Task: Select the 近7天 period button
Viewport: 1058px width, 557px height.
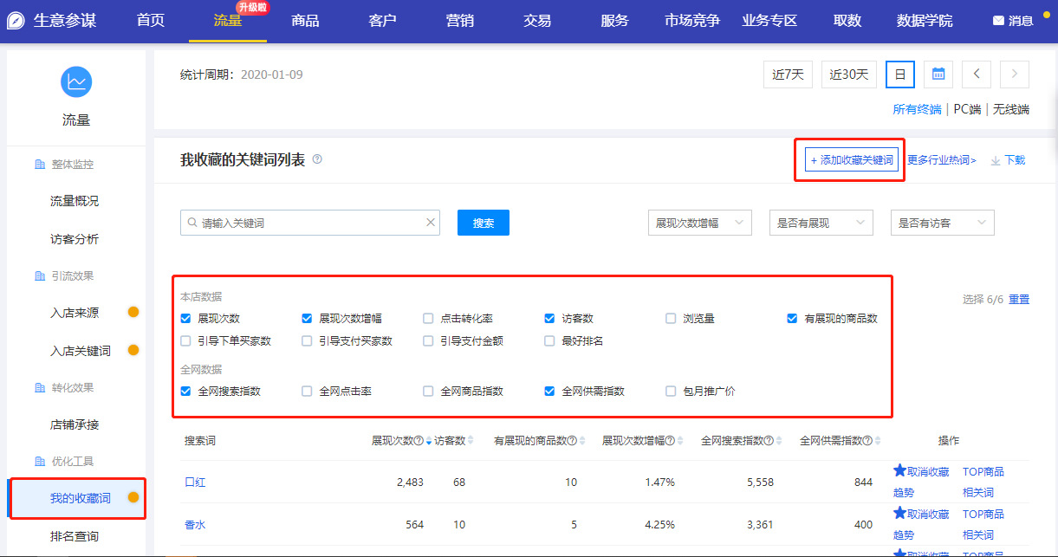Action: pos(789,74)
